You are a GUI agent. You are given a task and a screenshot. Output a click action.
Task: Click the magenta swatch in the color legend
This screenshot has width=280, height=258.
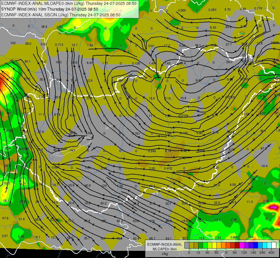pyautogui.click(x=242, y=245)
